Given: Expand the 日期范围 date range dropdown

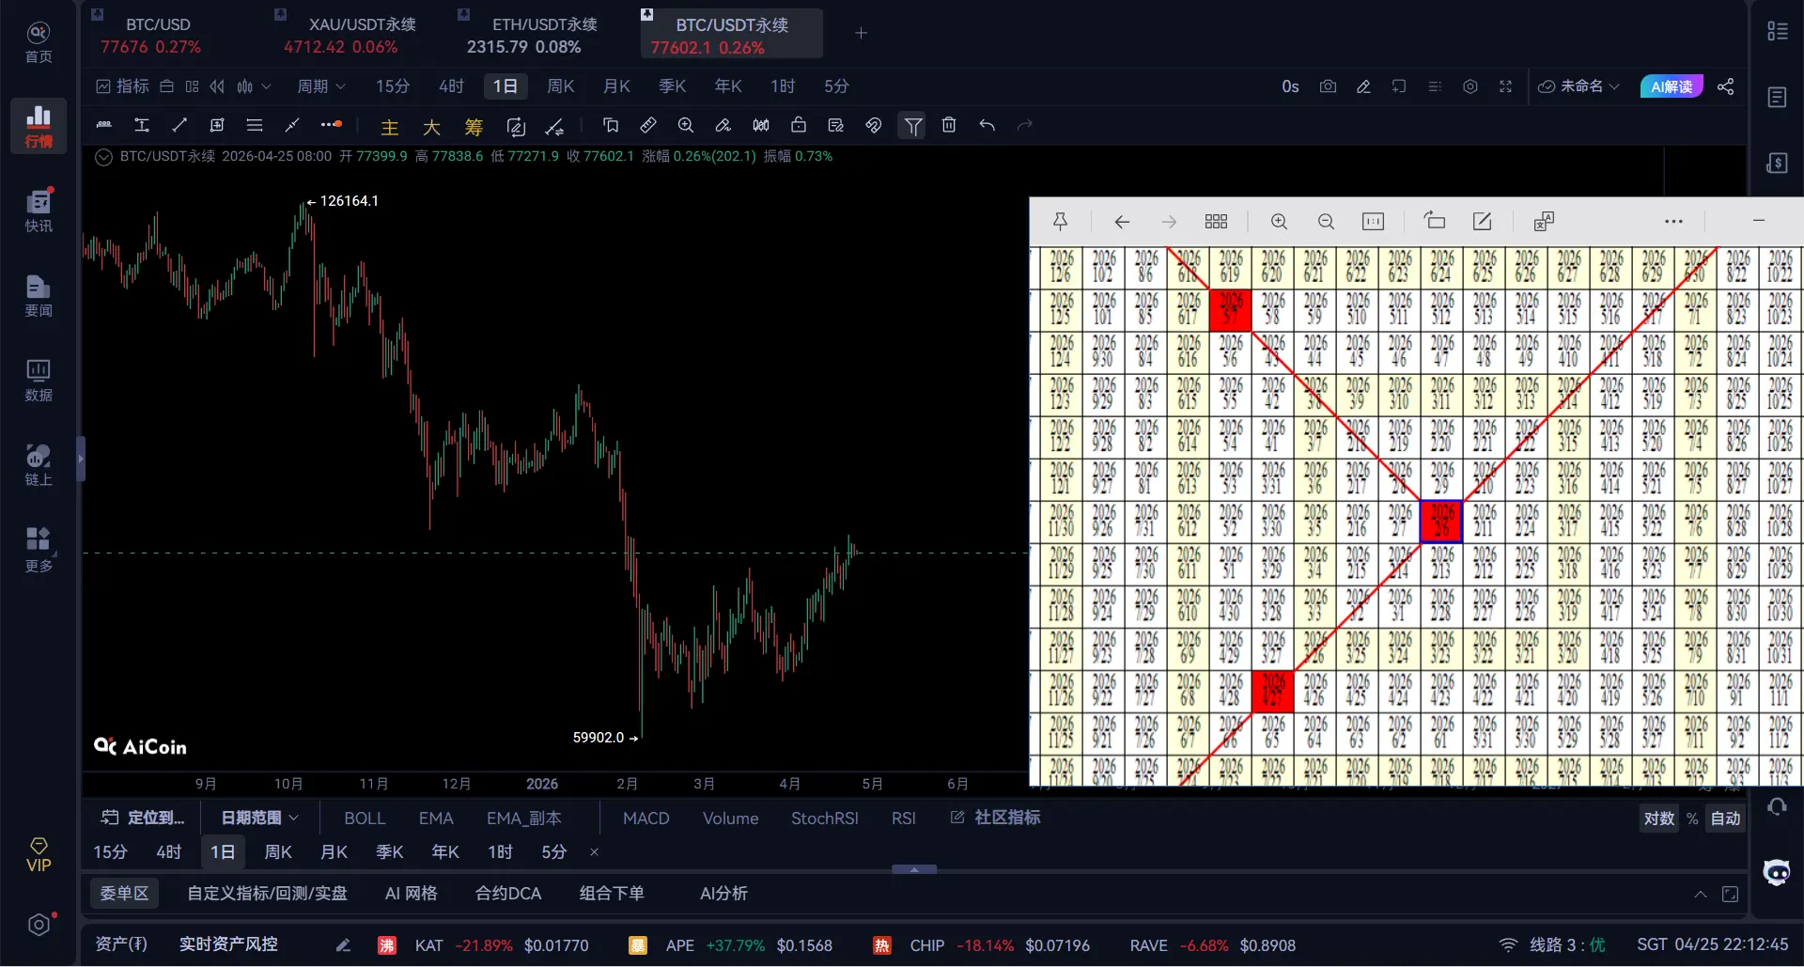Looking at the screenshot, I should [259, 818].
